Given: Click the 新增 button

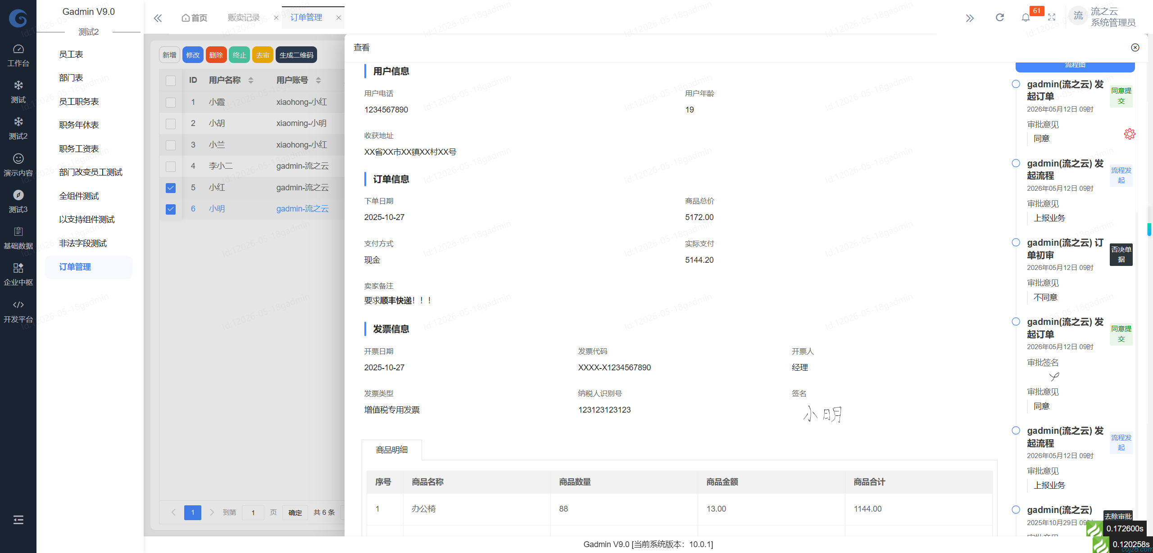Looking at the screenshot, I should [169, 55].
